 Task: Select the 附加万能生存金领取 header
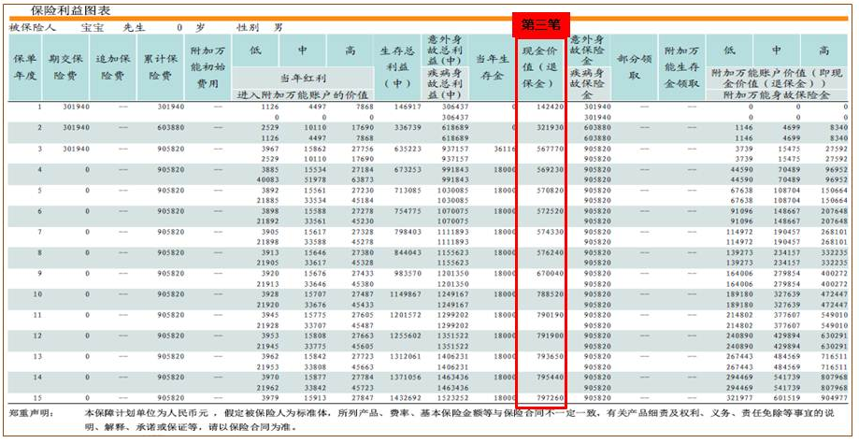[x=681, y=67]
